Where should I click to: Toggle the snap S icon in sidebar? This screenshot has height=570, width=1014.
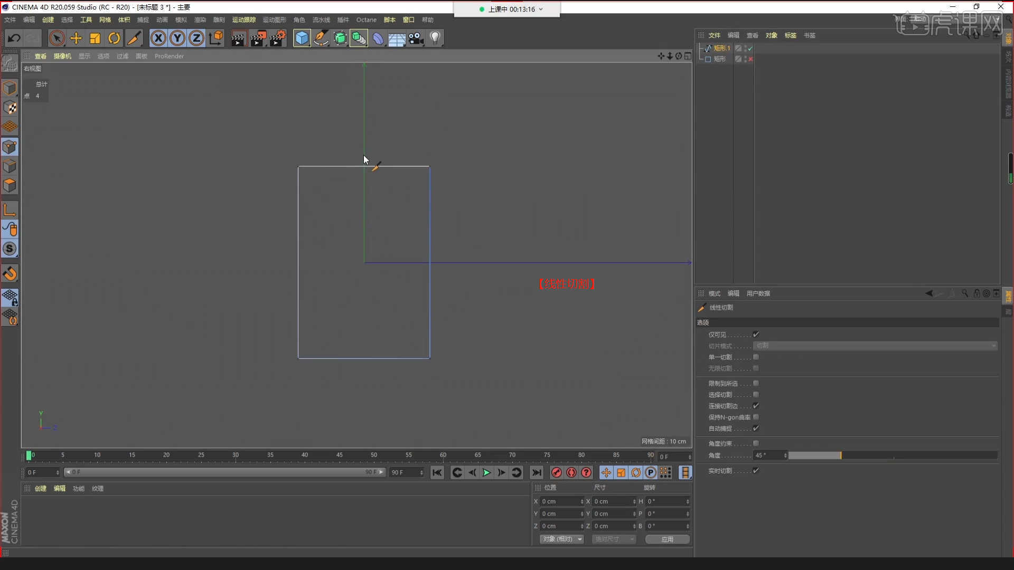(10, 249)
